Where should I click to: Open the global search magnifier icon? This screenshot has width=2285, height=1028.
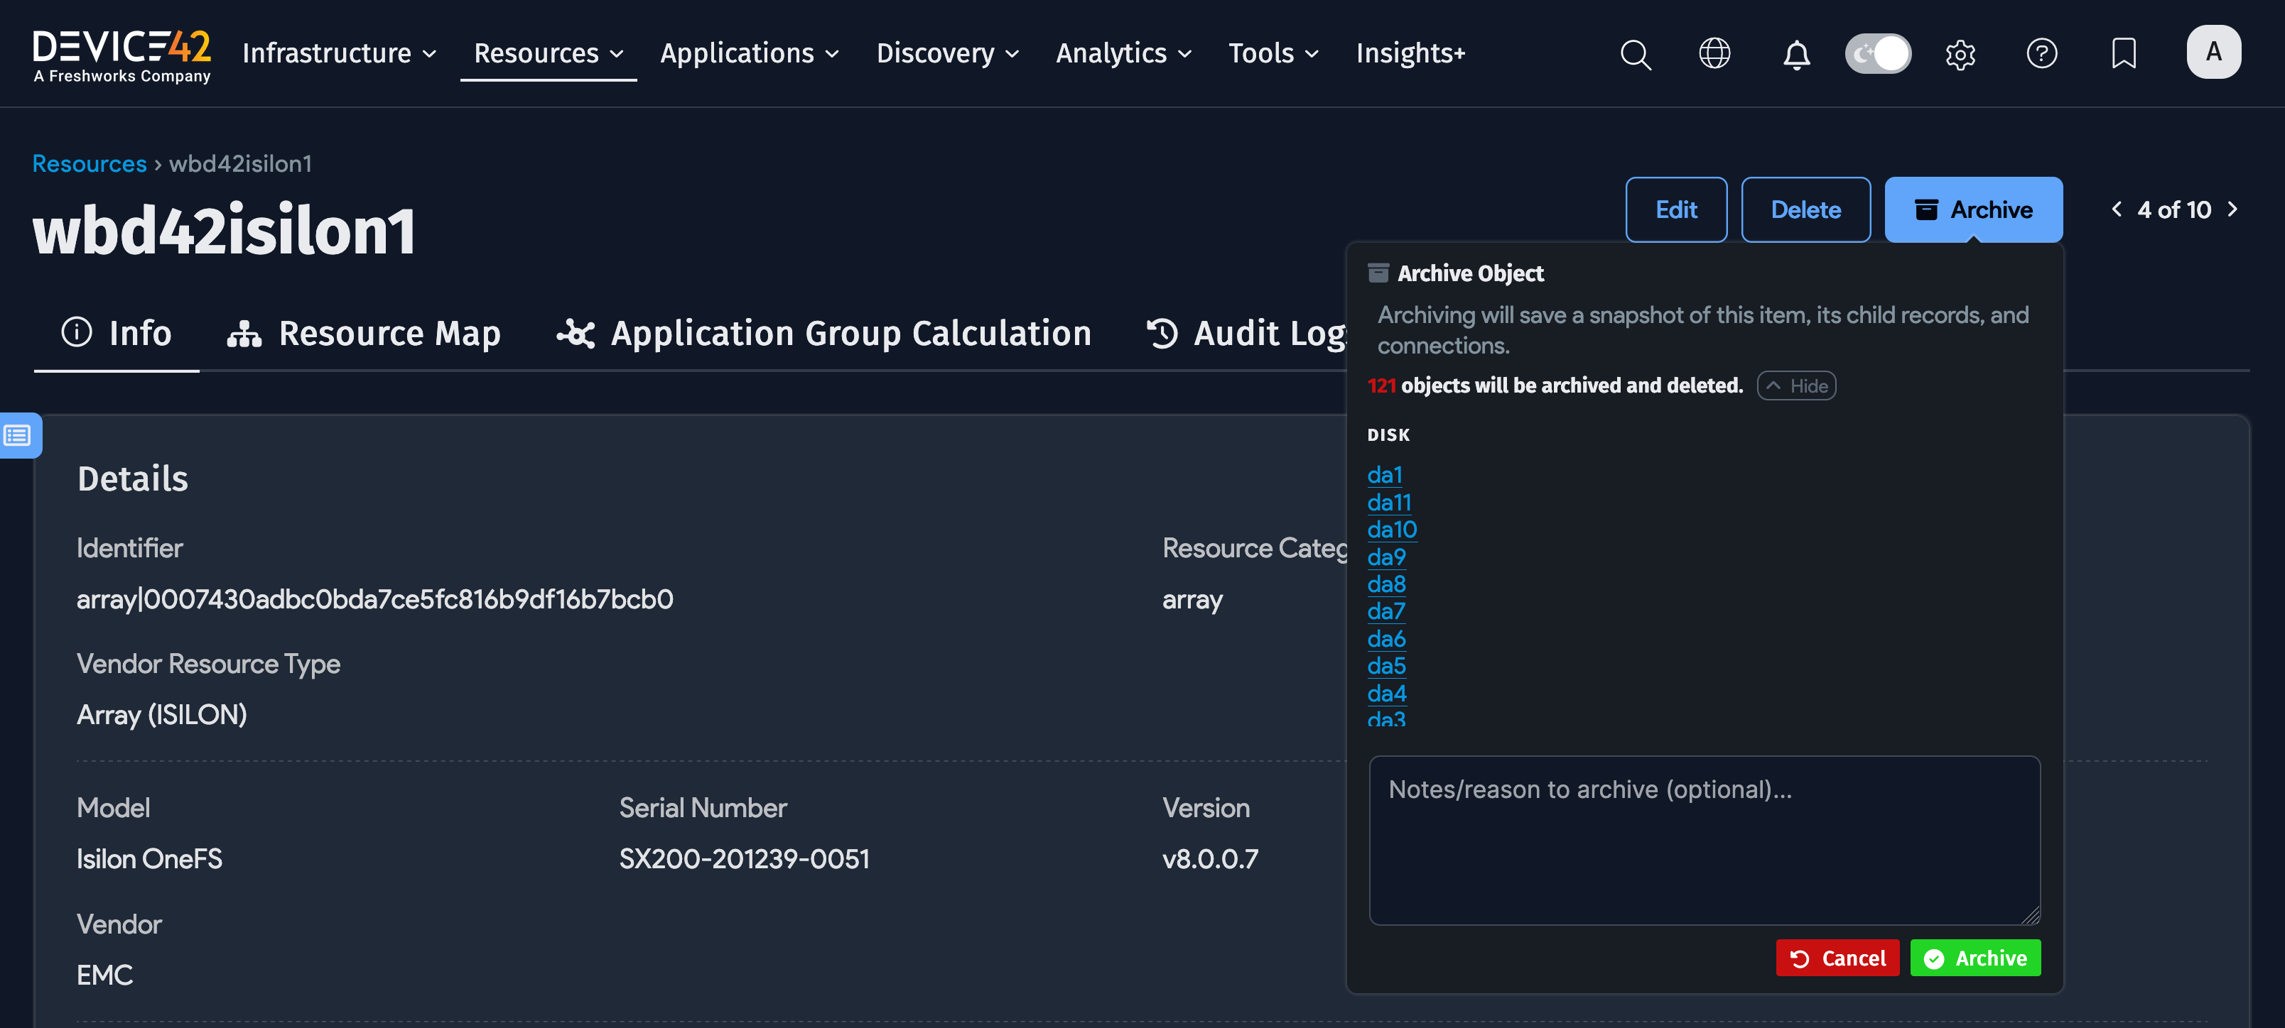pos(1636,54)
